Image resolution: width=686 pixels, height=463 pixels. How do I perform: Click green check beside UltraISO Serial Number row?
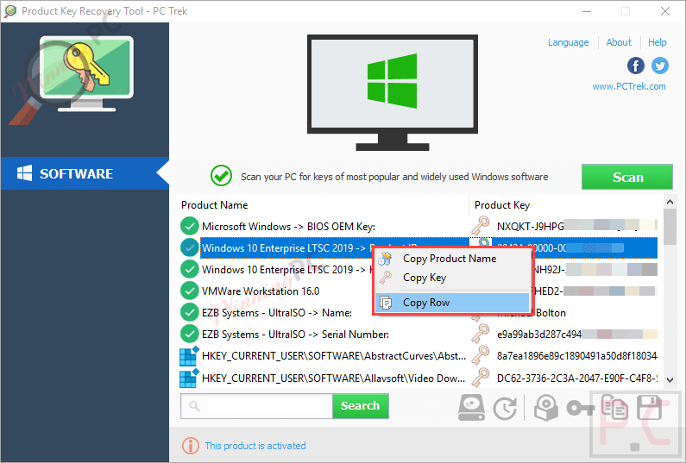point(190,334)
